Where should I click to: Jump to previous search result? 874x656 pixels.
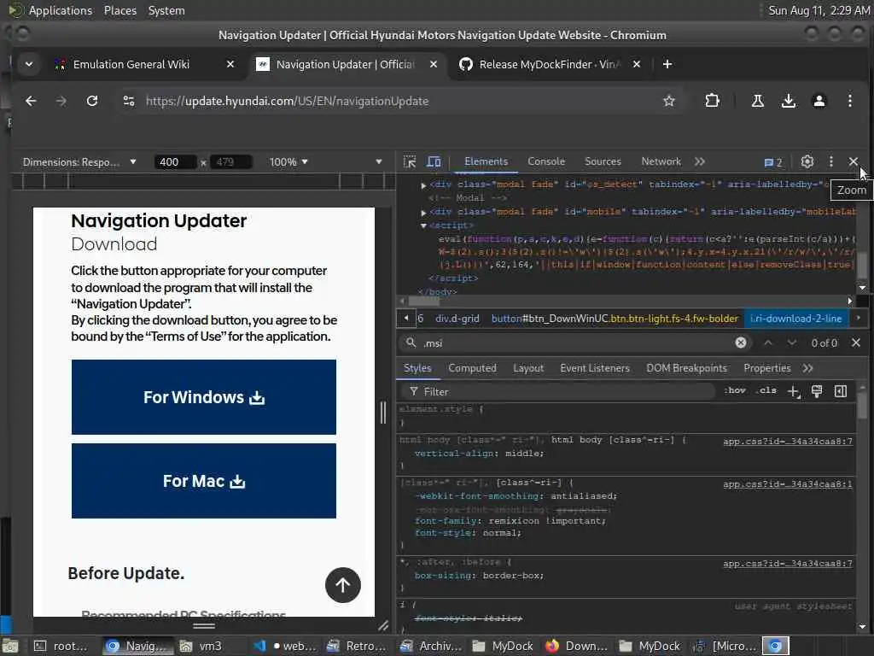[x=768, y=343]
